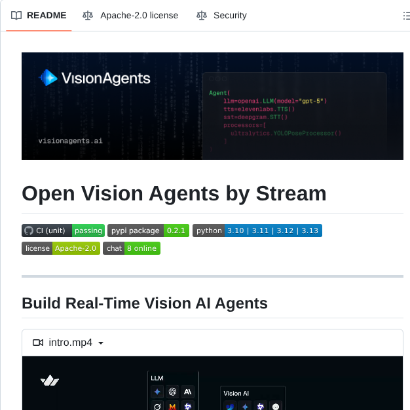Click the Anthropic icon under LLM
Viewport: 410px width, 410px height.
[188, 392]
